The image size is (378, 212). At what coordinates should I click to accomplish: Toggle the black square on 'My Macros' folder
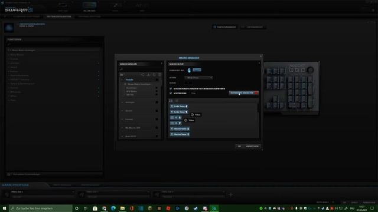click(x=157, y=128)
